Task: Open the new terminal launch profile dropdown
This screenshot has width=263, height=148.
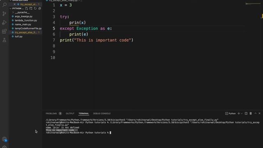Action: [x=242, y=113]
